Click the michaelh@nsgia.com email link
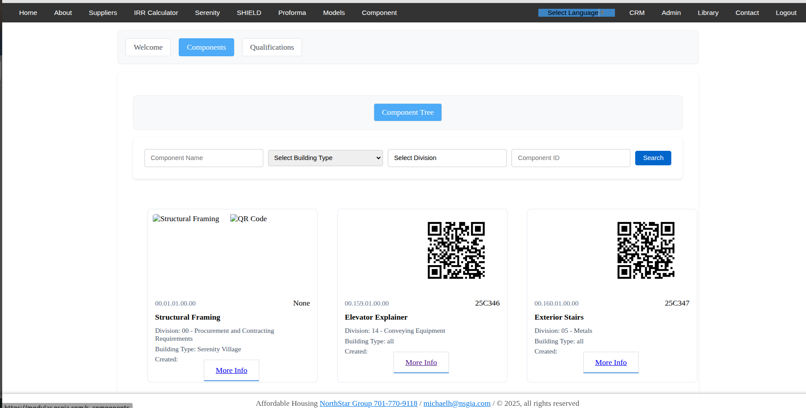 click(x=456, y=404)
